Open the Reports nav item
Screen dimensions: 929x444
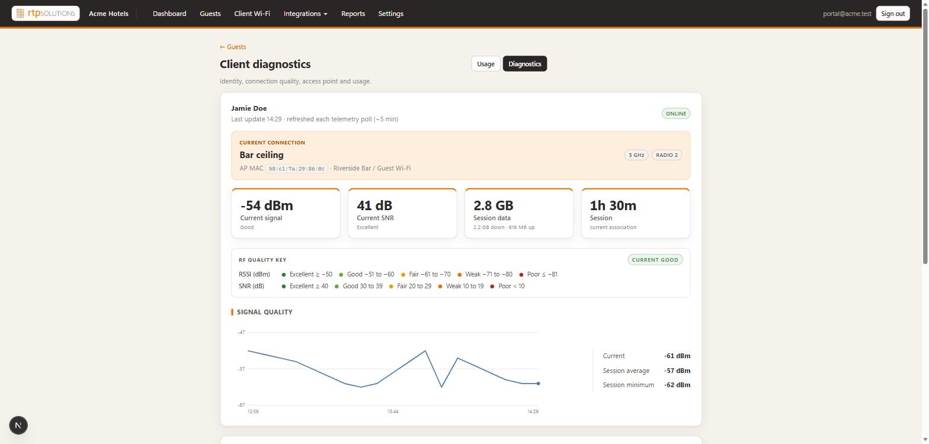(353, 13)
